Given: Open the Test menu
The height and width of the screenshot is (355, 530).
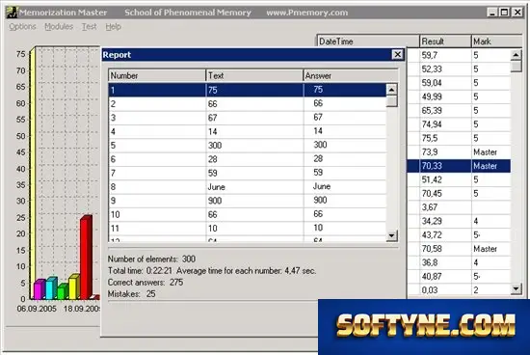Looking at the screenshot, I should 90,26.
